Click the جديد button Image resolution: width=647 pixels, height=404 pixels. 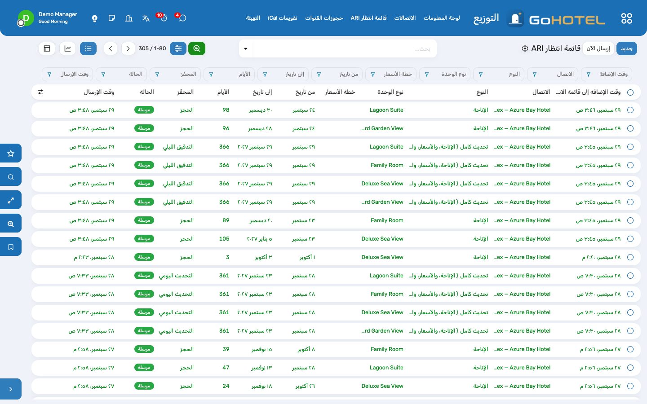click(627, 48)
